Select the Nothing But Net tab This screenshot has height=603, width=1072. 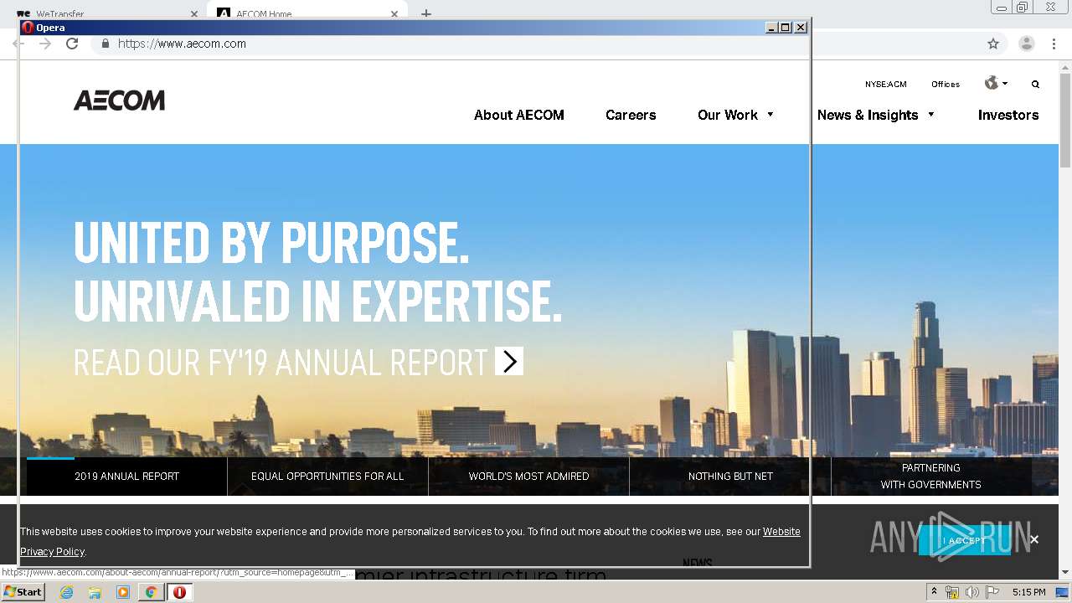click(730, 476)
